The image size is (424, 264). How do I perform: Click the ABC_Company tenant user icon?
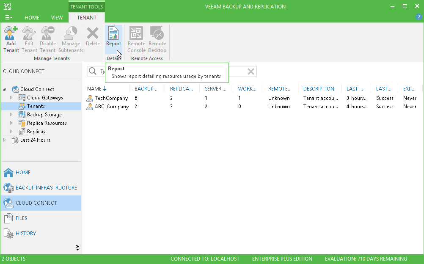(90, 107)
